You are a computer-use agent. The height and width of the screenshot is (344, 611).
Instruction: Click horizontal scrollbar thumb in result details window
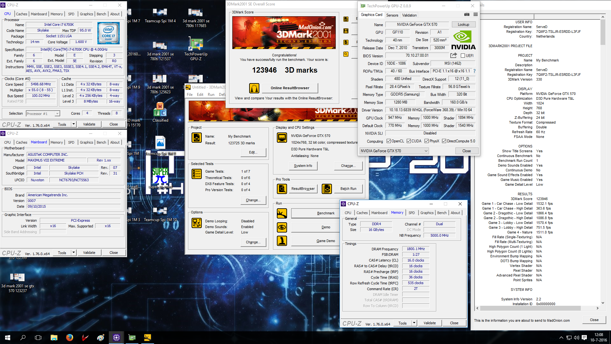click(530, 308)
